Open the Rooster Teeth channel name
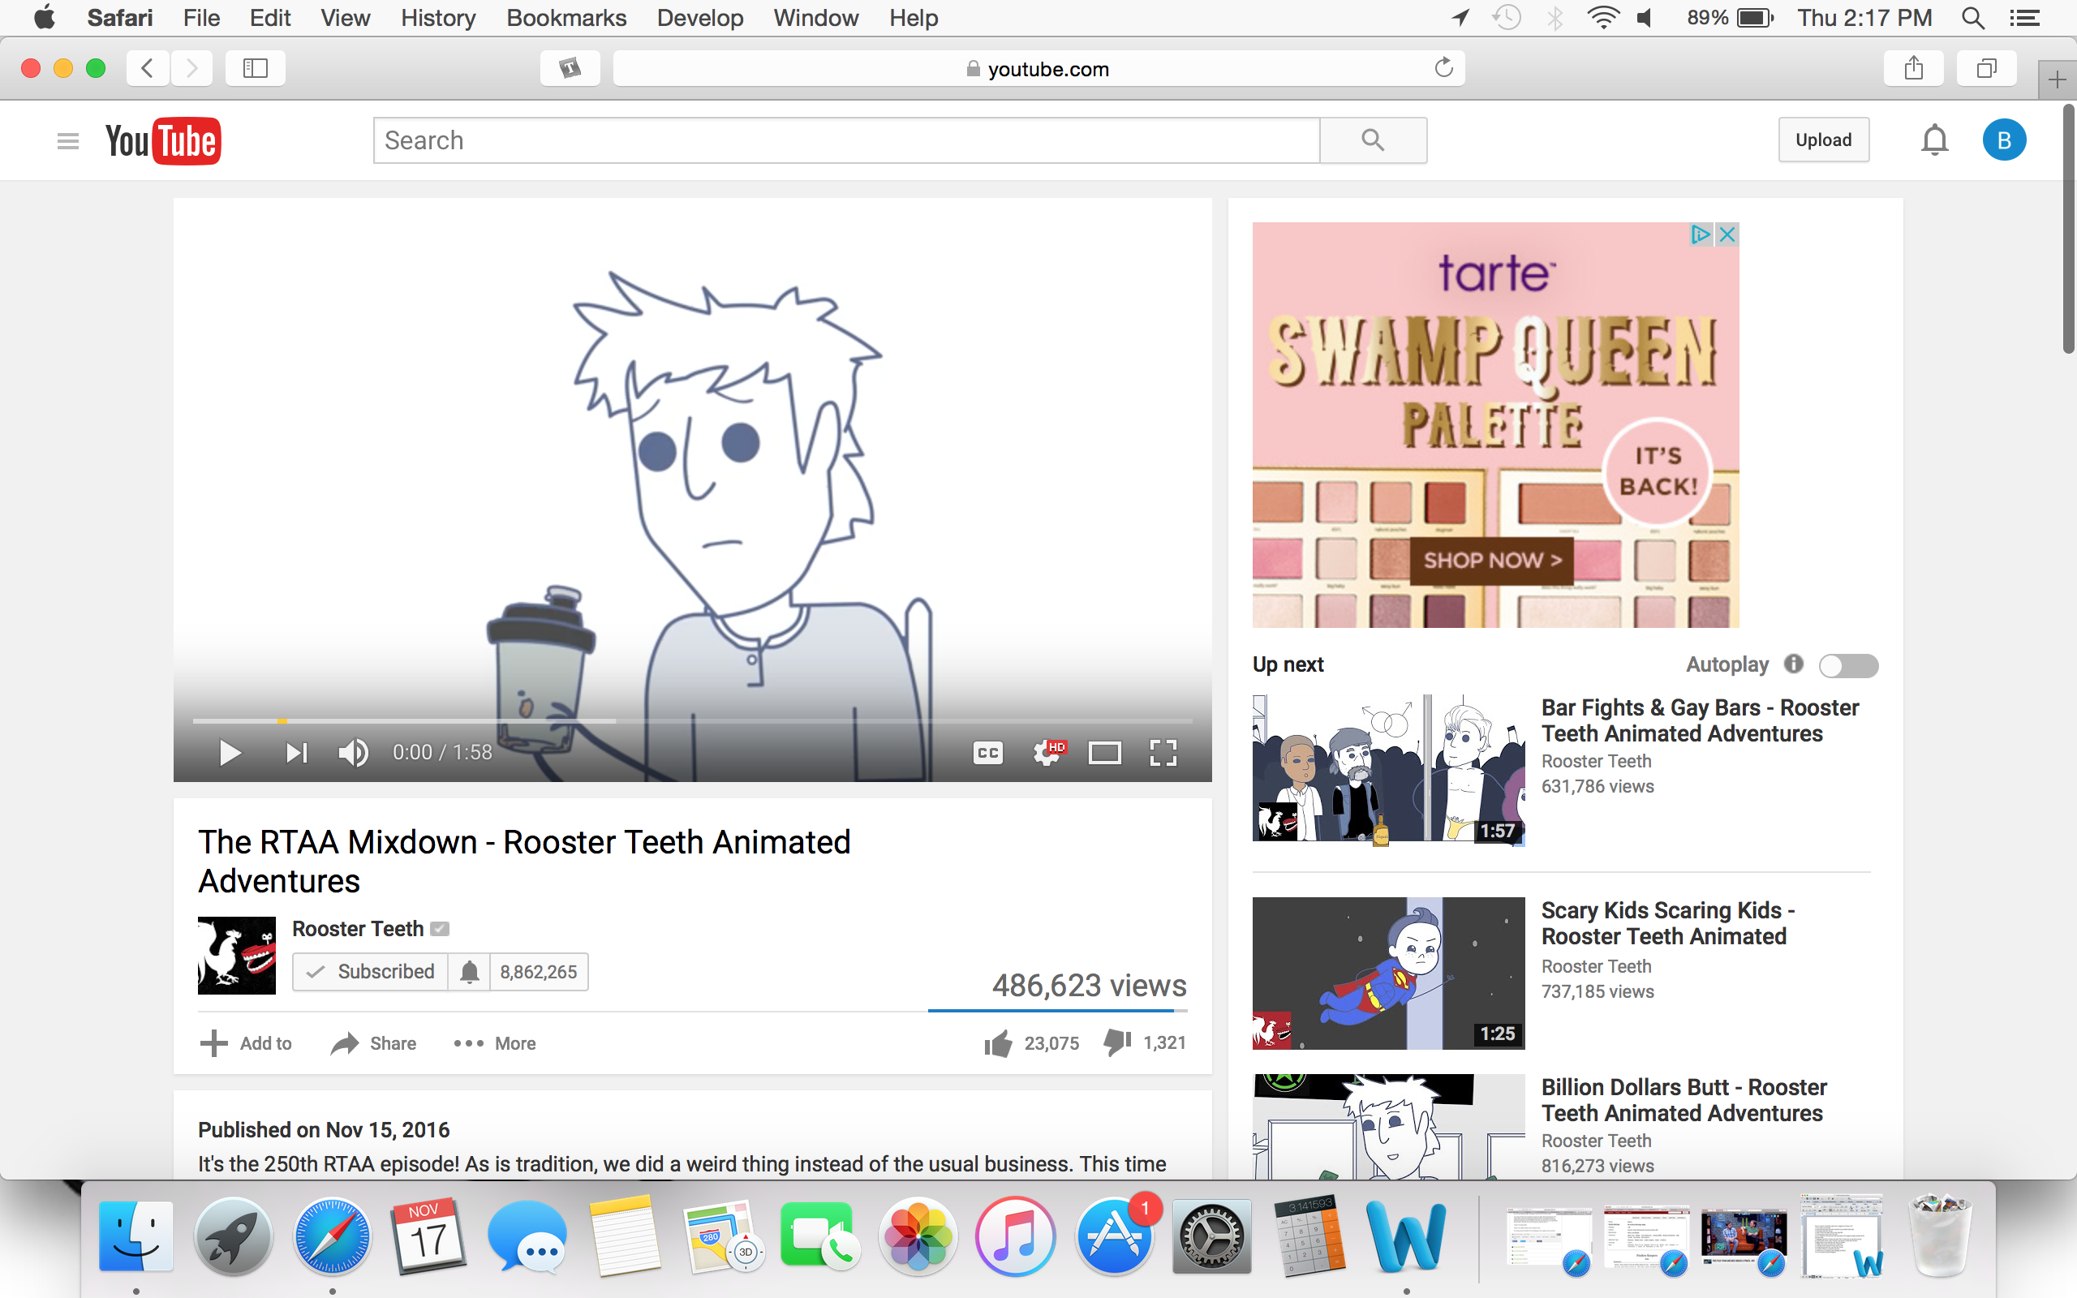 [x=358, y=929]
